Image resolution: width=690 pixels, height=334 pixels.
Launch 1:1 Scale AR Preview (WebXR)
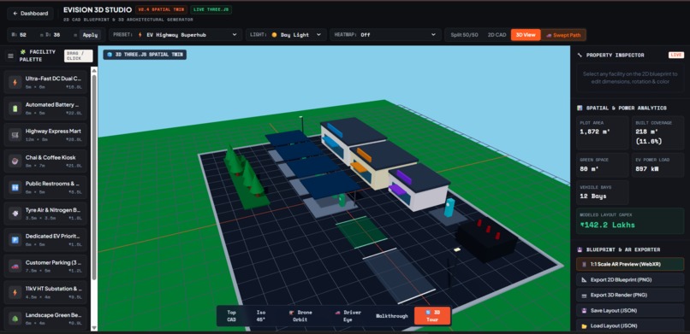[x=630, y=265]
